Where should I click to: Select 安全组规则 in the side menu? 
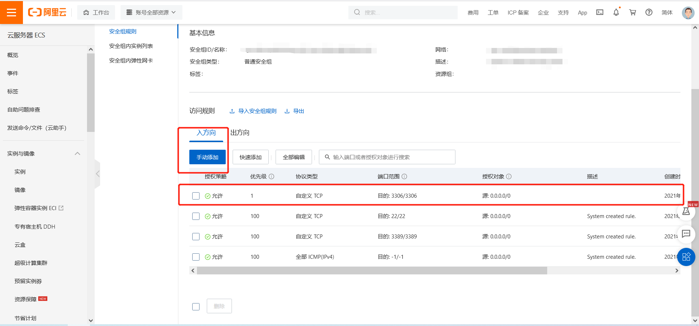pos(123,32)
